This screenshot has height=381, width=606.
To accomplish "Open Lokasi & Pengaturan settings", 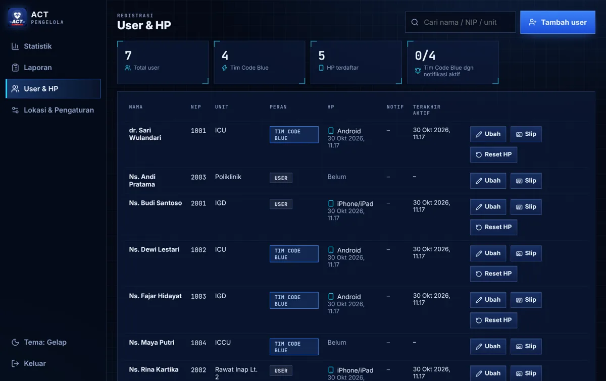I will point(53,110).
